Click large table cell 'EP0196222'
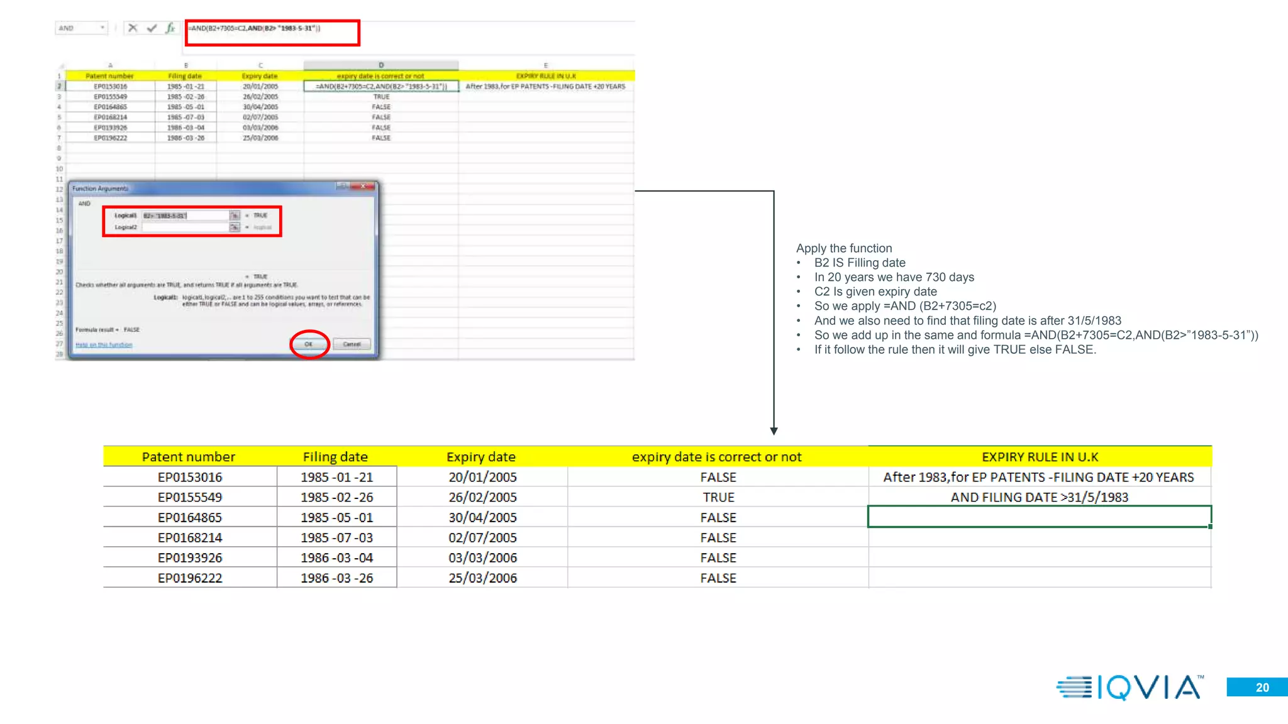Image resolution: width=1288 pixels, height=724 pixels. click(190, 578)
